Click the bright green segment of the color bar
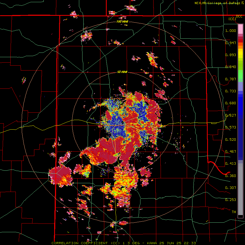The image size is (245, 245). tap(240, 74)
